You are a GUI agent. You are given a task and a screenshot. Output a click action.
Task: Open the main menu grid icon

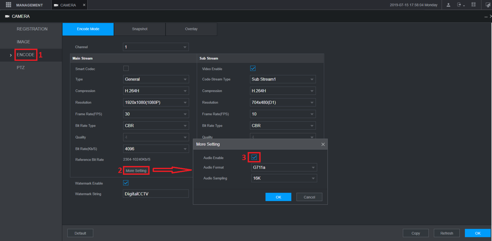tap(8, 5)
